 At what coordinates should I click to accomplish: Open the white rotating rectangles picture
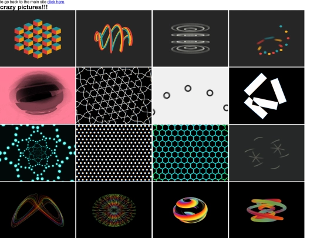pos(267,96)
